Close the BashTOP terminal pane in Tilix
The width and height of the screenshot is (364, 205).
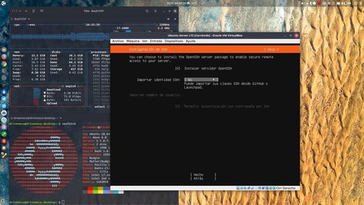(x=175, y=19)
